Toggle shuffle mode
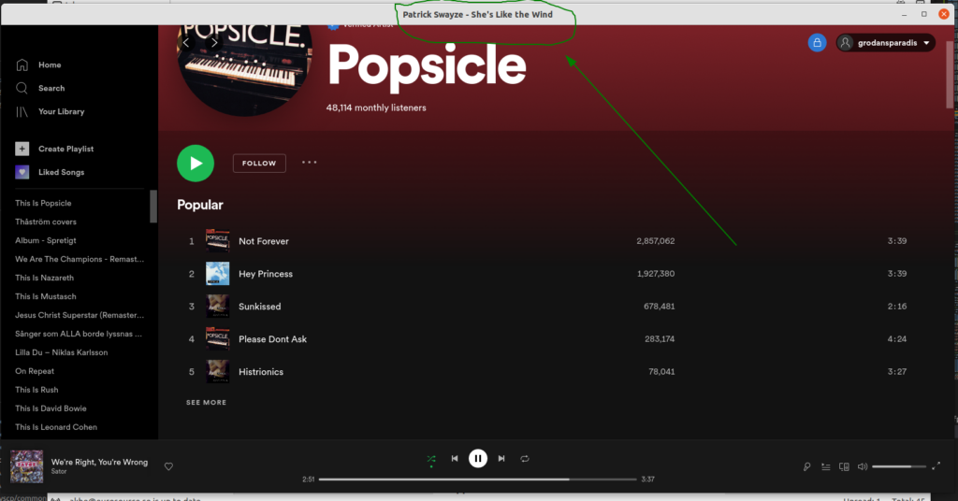 pos(431,459)
